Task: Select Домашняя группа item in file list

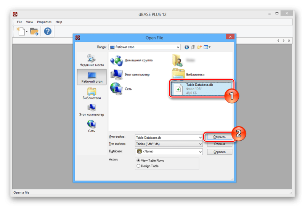Action: (x=132, y=61)
